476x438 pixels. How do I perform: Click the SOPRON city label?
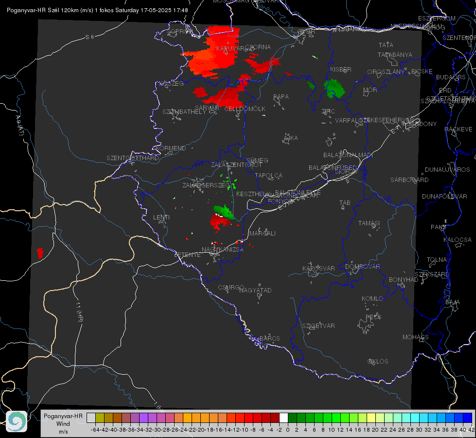click(179, 31)
